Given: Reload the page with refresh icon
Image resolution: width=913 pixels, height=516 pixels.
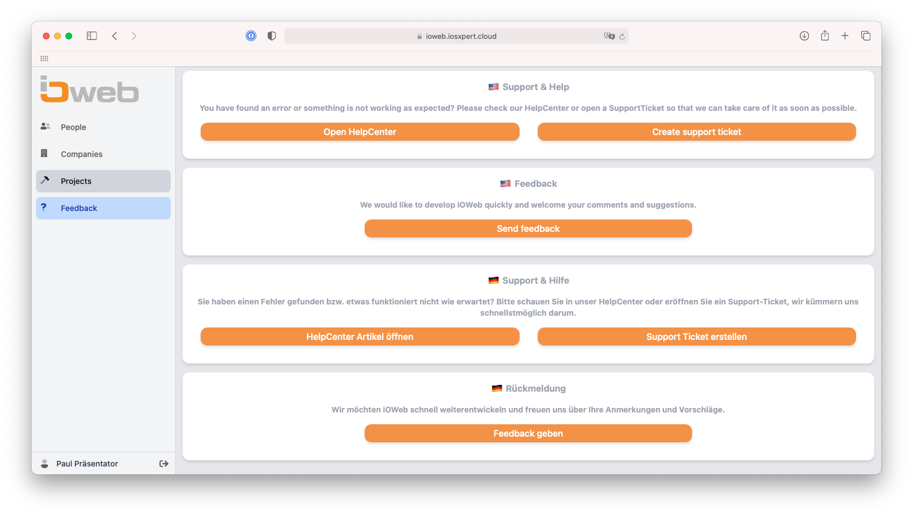Looking at the screenshot, I should point(622,37).
